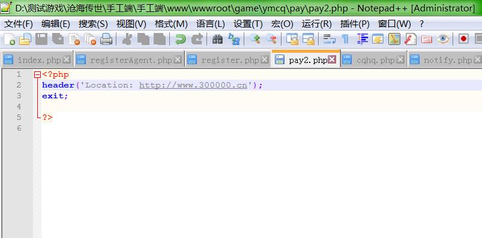Click the Print toolbar icon

tap(106, 39)
